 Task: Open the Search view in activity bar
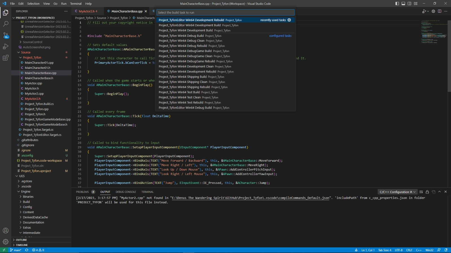pyautogui.click(x=6, y=24)
